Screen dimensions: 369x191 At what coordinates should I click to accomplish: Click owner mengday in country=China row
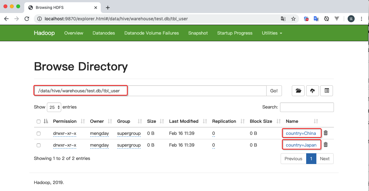tap(99, 133)
